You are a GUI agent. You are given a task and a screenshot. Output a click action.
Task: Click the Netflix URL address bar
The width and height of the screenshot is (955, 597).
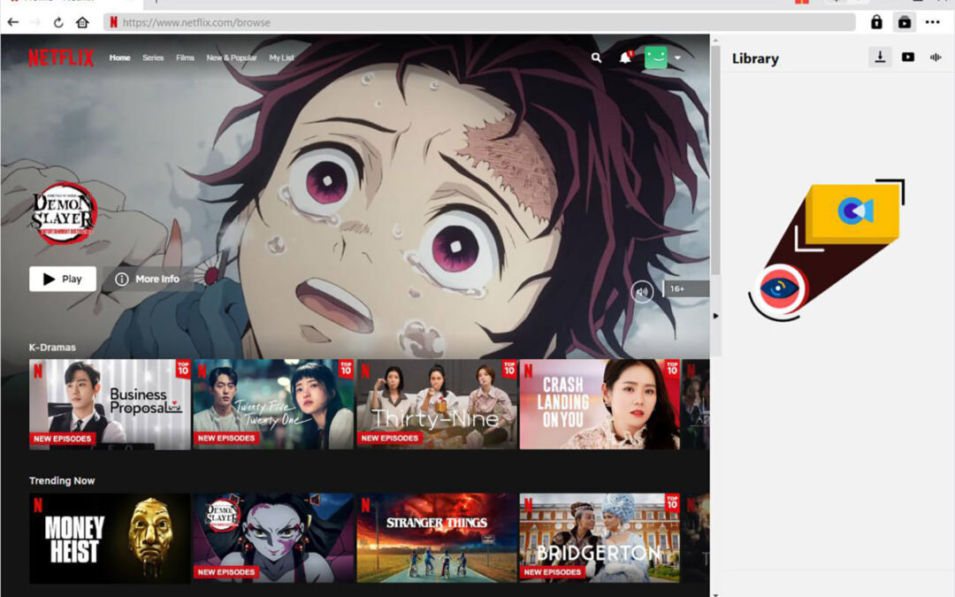click(477, 22)
